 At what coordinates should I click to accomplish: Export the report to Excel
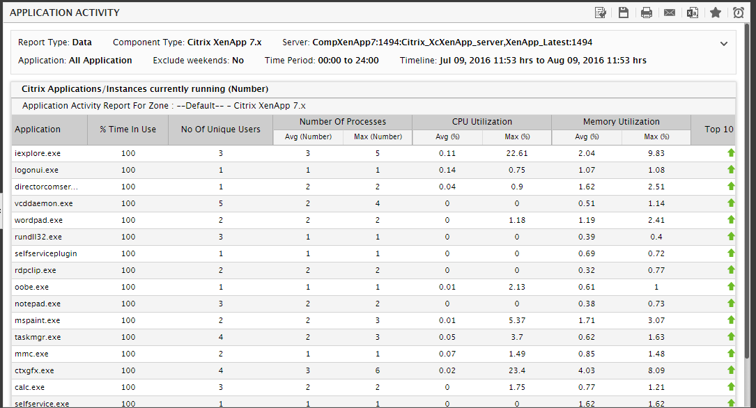(693, 13)
